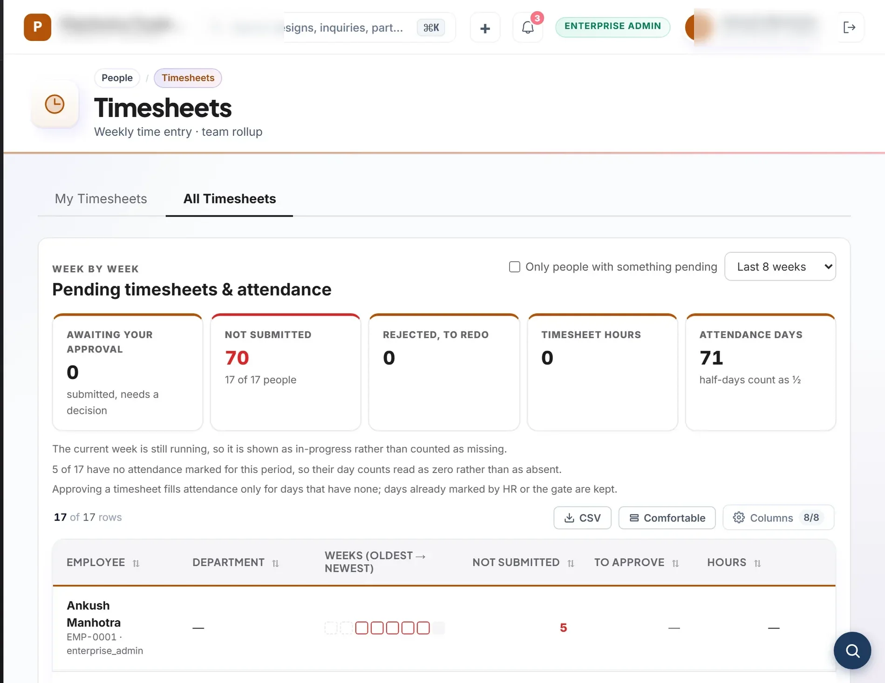885x683 pixels.
Task: Click the Enterprise Admin badge
Action: pyautogui.click(x=613, y=27)
